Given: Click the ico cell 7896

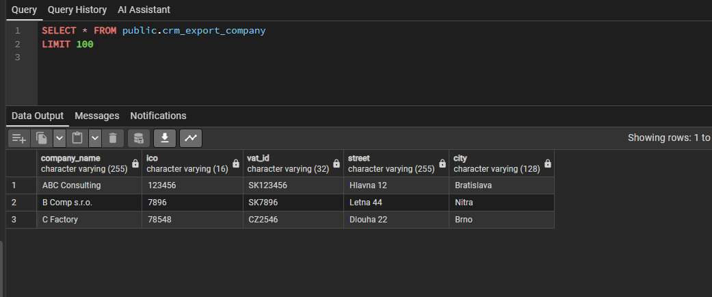Looking at the screenshot, I should coord(192,203).
